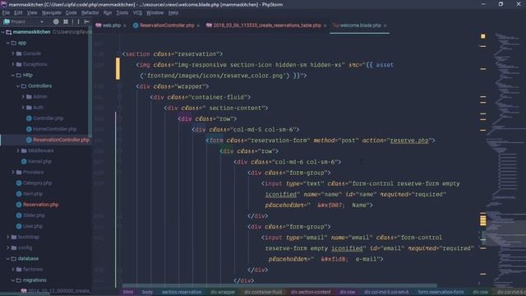526x296 pixels.
Task: Collapse the app folder
Action: pos(8,43)
